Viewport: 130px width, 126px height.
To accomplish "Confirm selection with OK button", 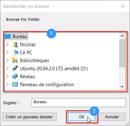I will tap(82, 117).
